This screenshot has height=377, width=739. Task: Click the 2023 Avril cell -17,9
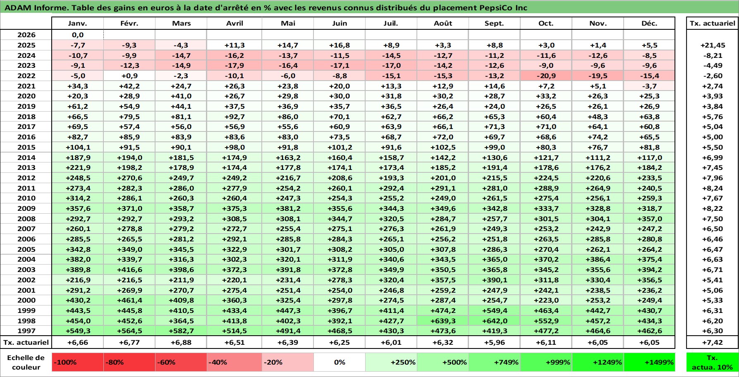tap(234, 65)
